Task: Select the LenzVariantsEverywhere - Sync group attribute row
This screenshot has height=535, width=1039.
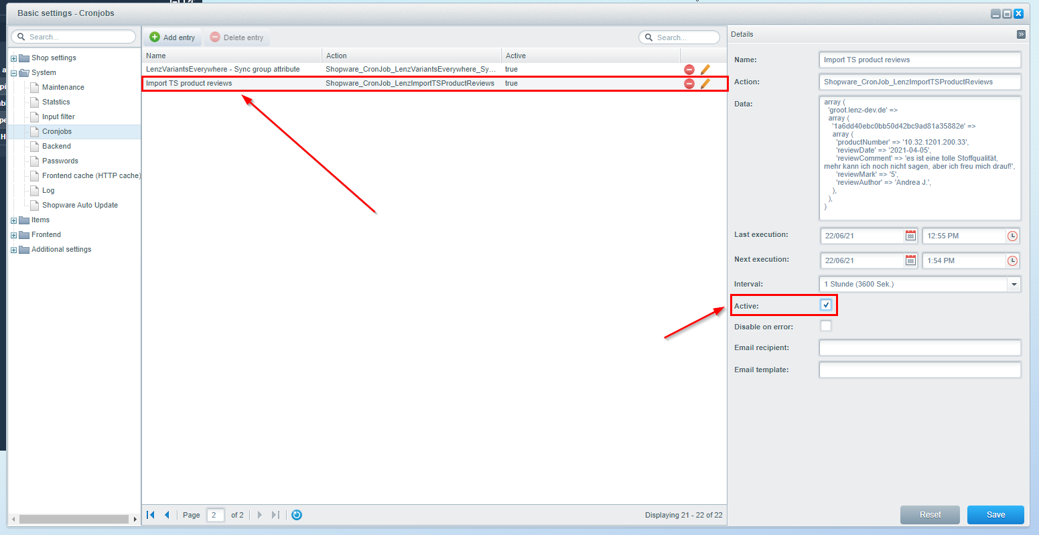Action: [434, 69]
